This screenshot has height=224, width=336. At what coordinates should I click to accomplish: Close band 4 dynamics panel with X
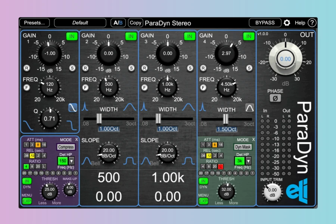(x=253, y=140)
